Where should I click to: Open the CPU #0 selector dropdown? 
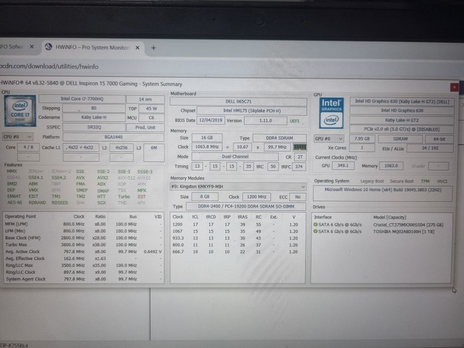coord(17,137)
